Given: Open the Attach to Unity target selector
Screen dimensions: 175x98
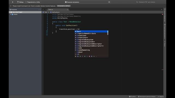Looking at the screenshot, I should tap(33, 2).
